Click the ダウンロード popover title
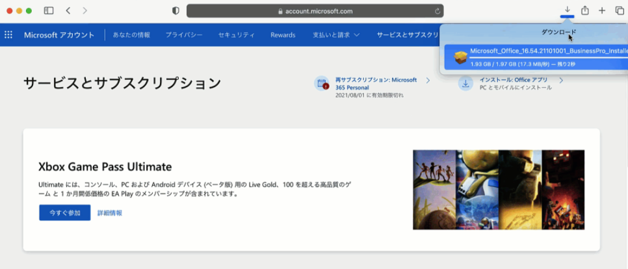 click(x=558, y=32)
